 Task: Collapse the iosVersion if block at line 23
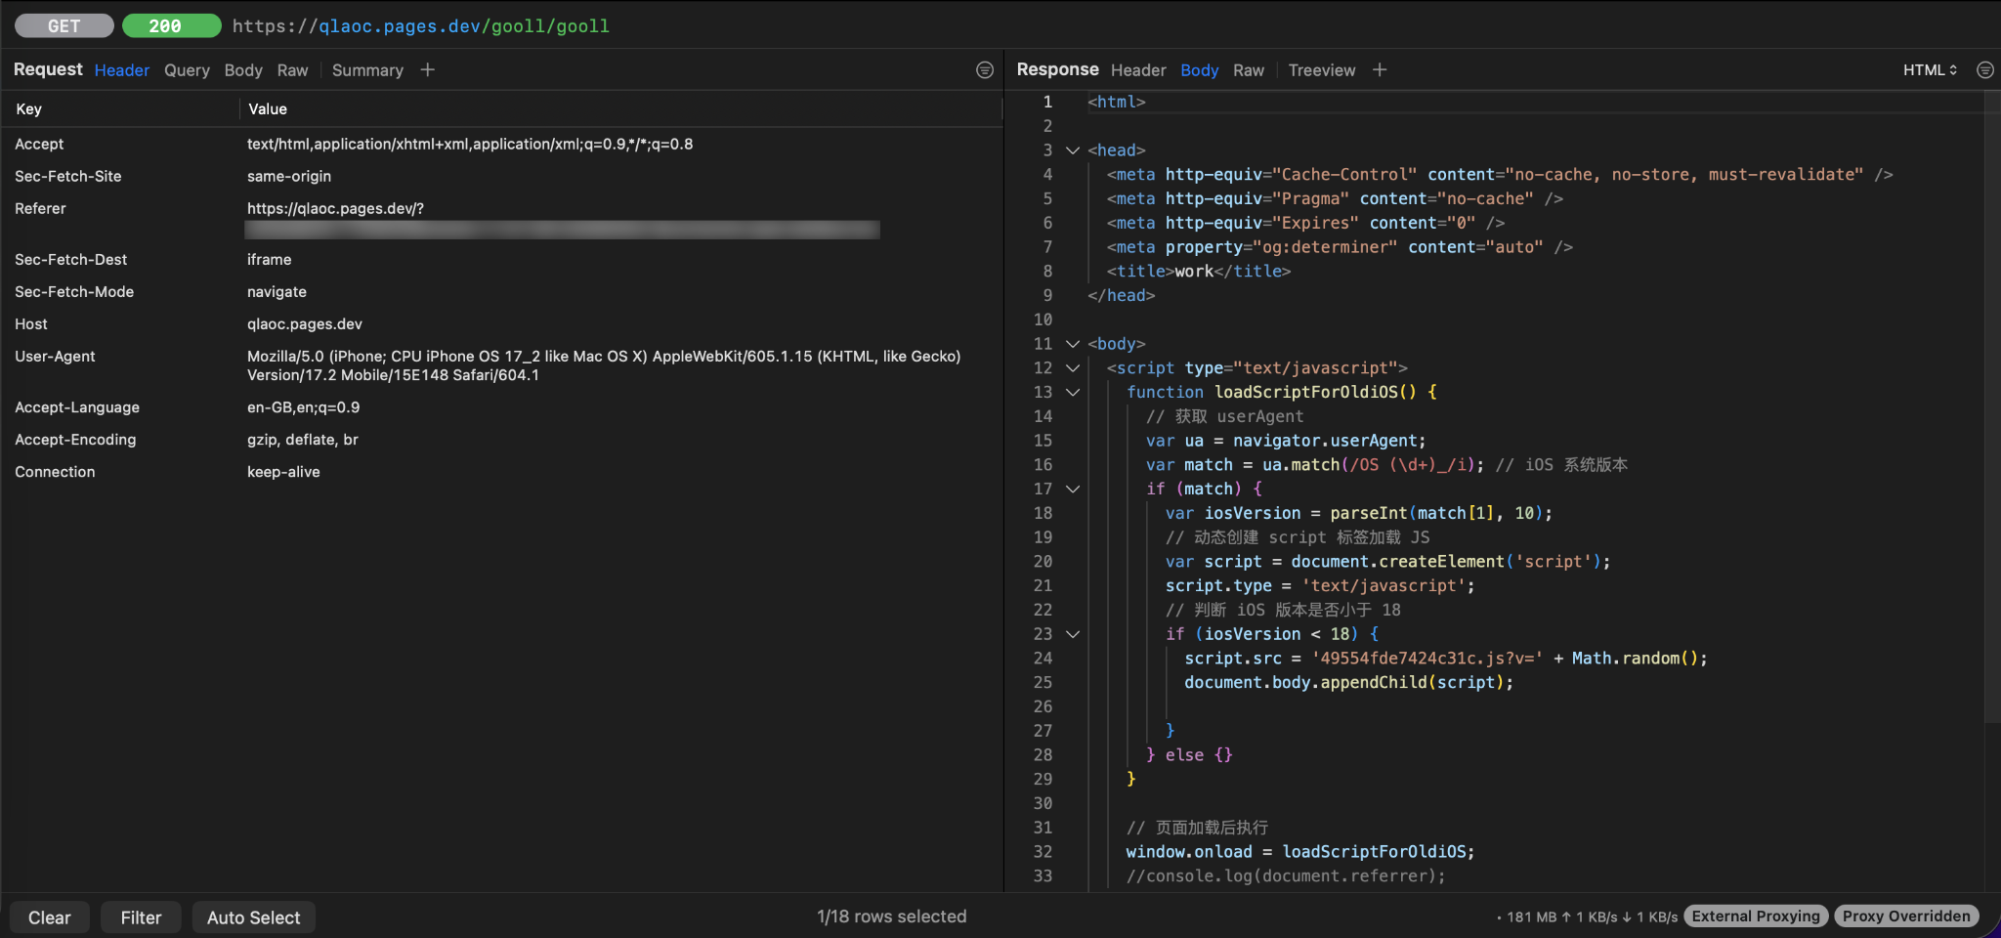click(1072, 633)
